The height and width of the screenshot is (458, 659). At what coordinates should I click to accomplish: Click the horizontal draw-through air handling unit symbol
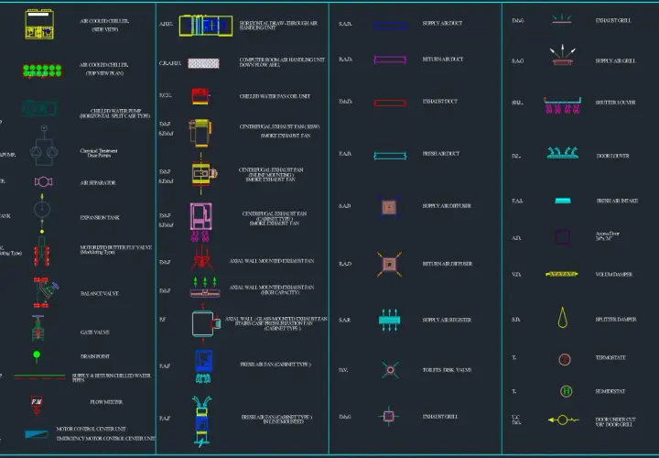pos(206,26)
